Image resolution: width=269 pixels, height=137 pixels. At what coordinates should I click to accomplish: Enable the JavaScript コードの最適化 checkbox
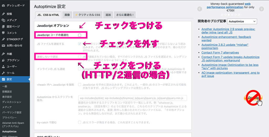pos(80,35)
